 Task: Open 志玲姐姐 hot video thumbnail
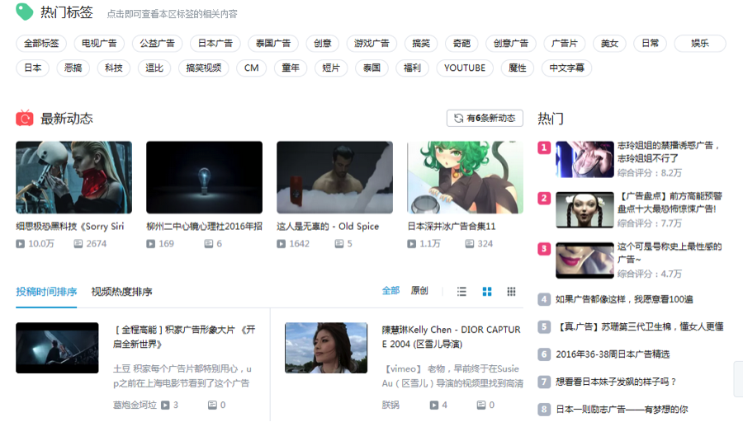pyautogui.click(x=584, y=159)
